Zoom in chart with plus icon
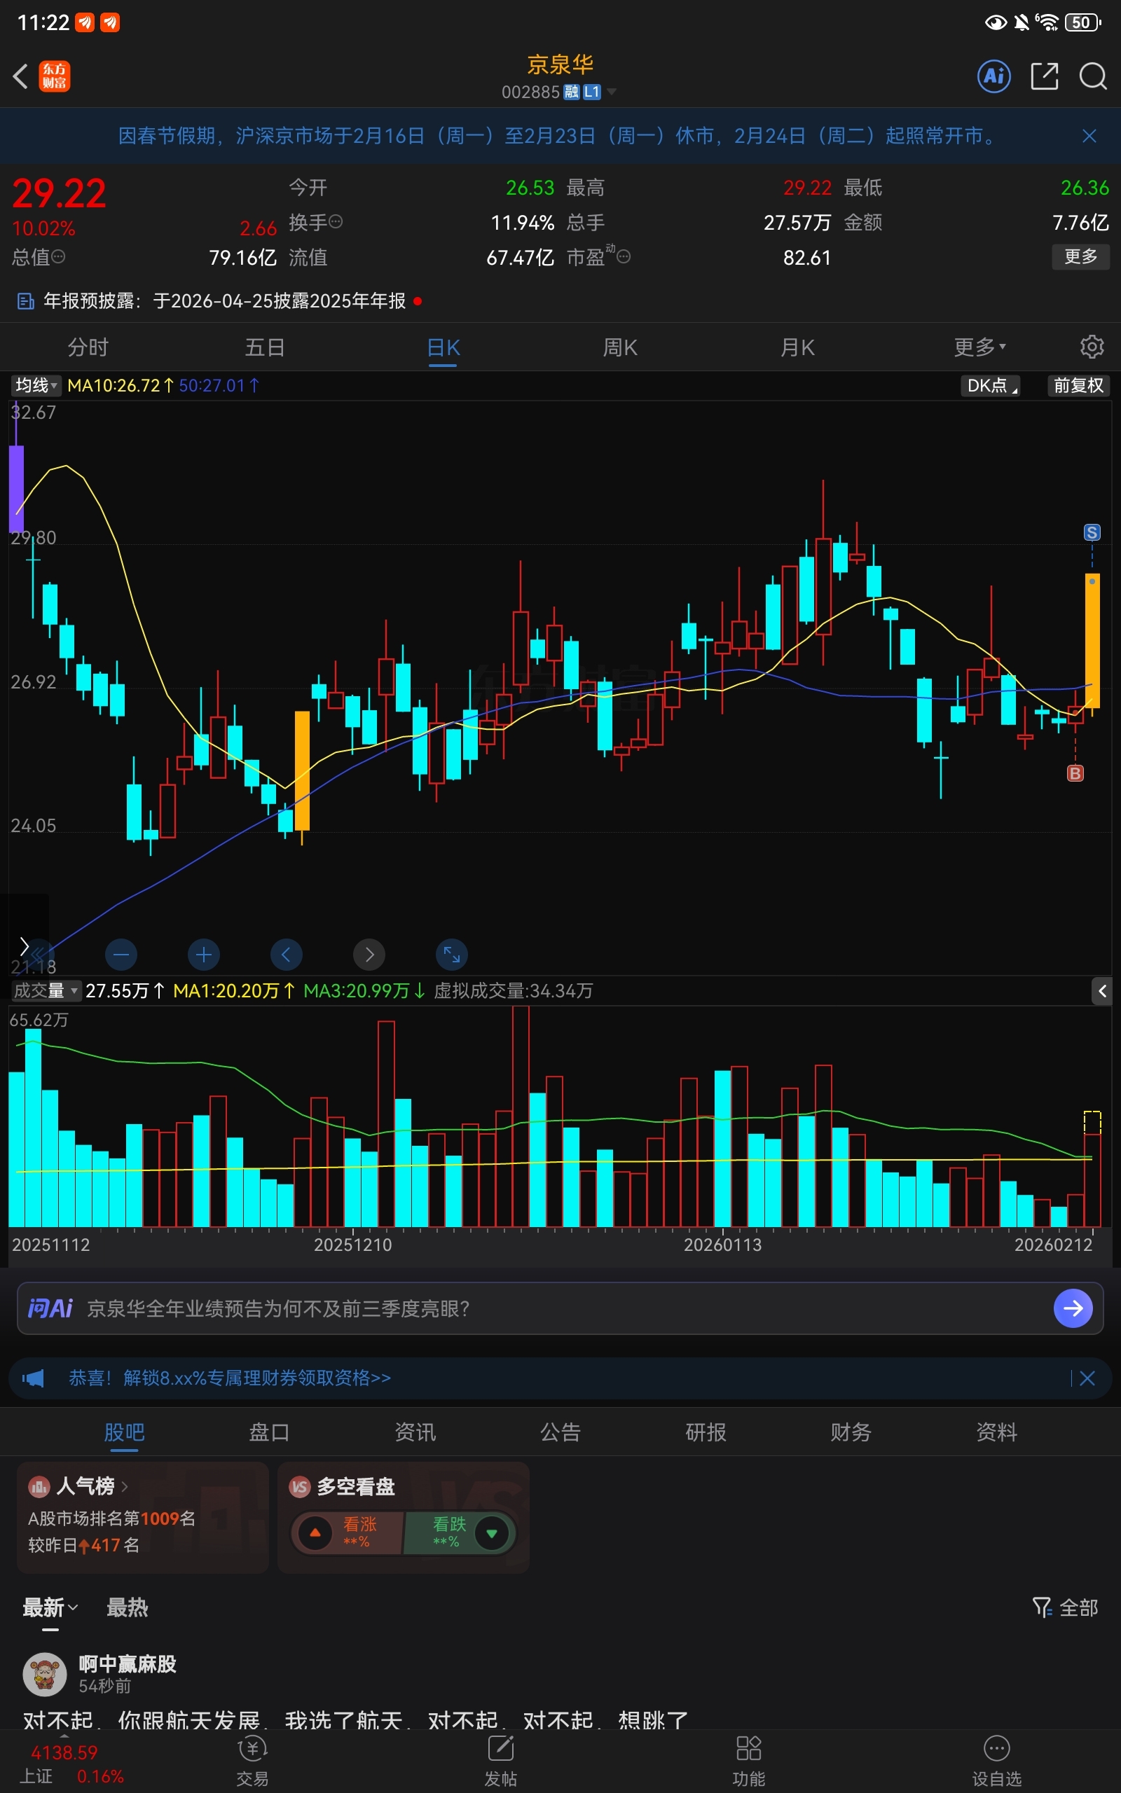Screen dimensions: 1121x1793 pyautogui.click(x=204, y=955)
